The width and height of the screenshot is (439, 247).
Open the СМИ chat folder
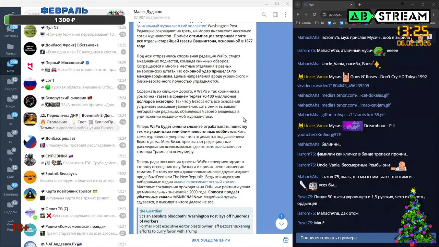(10, 173)
